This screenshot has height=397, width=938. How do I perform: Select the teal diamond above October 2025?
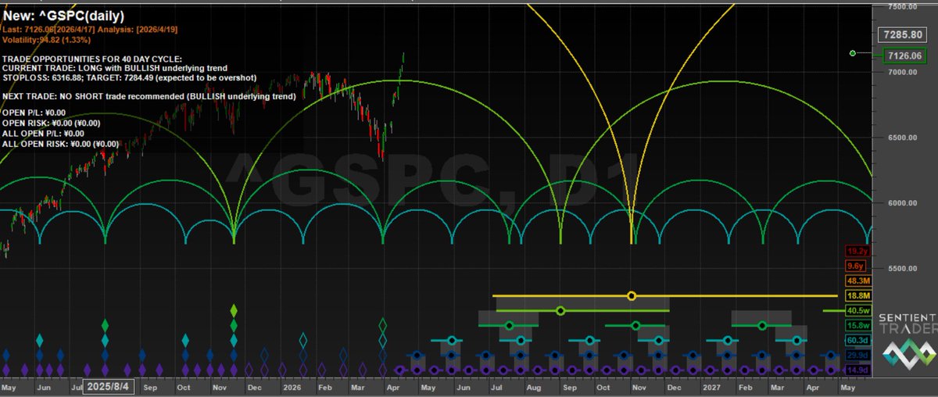185,340
